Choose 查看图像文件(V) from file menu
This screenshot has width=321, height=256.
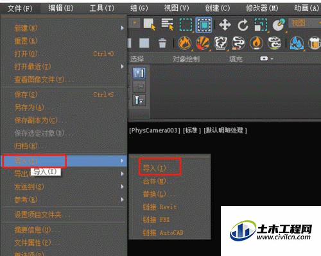coord(64,79)
